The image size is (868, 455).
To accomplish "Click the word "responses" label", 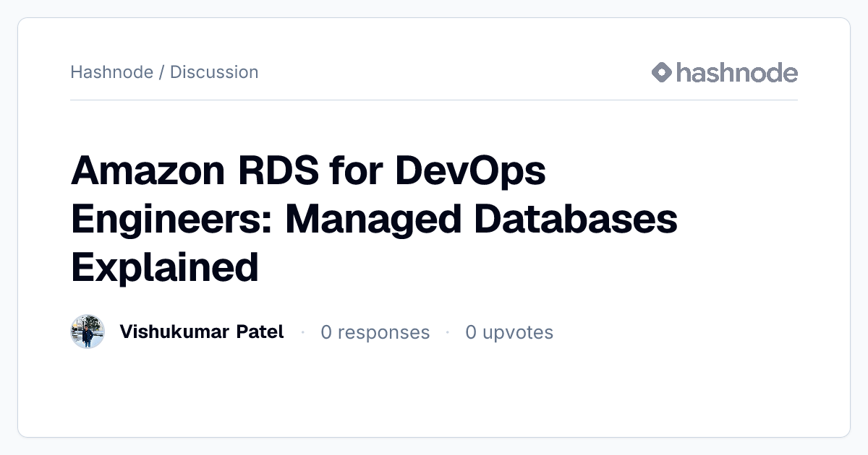I will click(x=383, y=332).
